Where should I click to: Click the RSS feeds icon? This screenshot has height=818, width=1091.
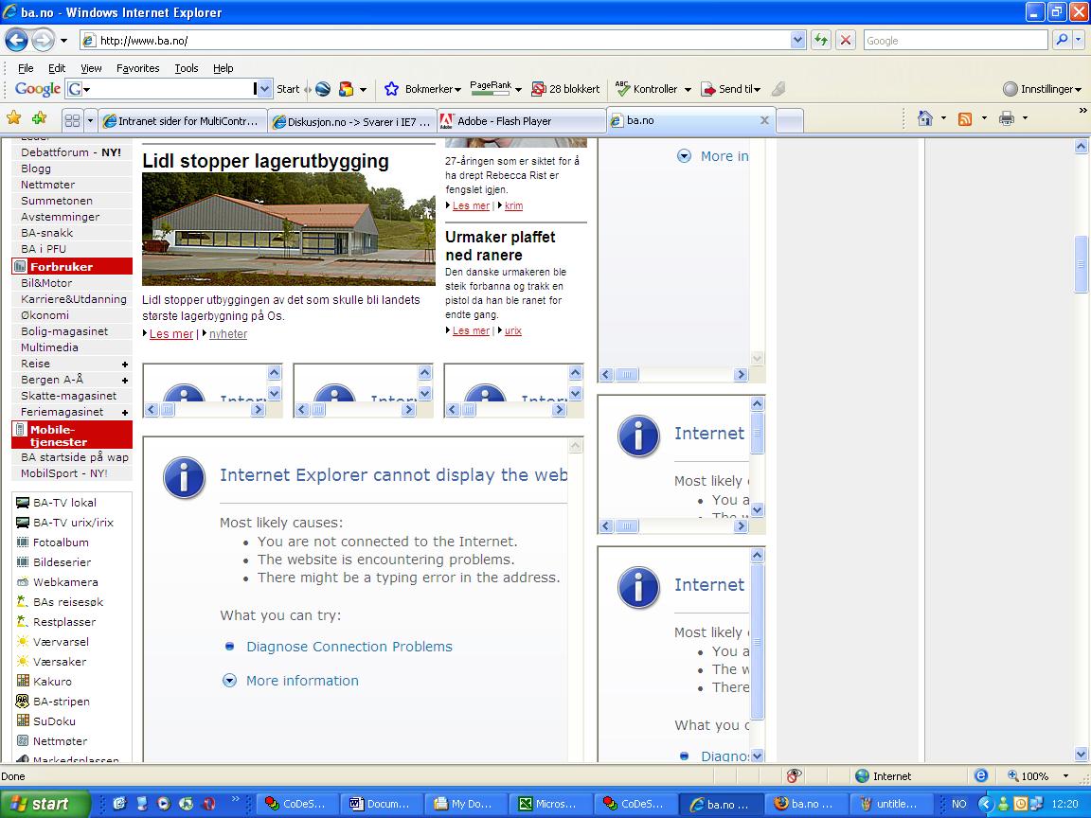pos(965,119)
